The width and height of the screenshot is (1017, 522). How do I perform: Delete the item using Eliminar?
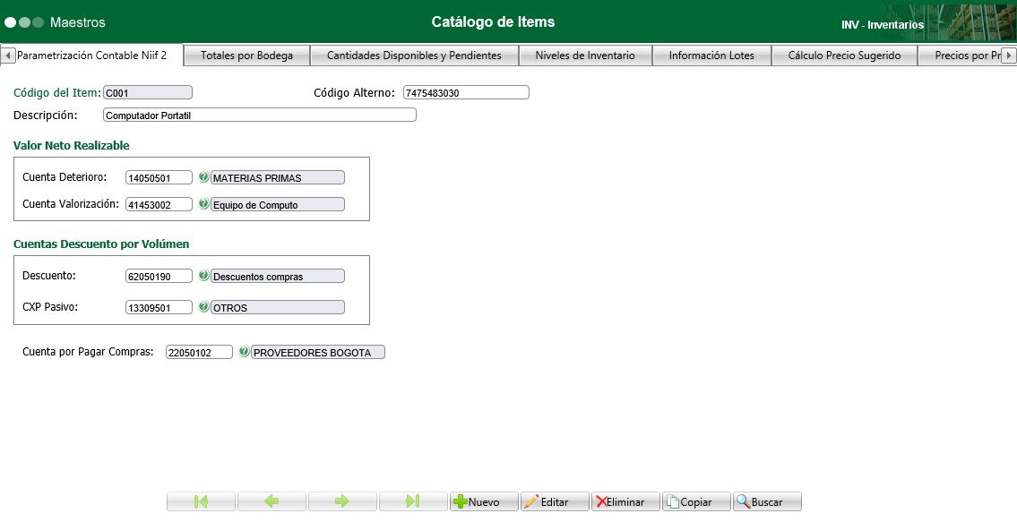click(625, 501)
